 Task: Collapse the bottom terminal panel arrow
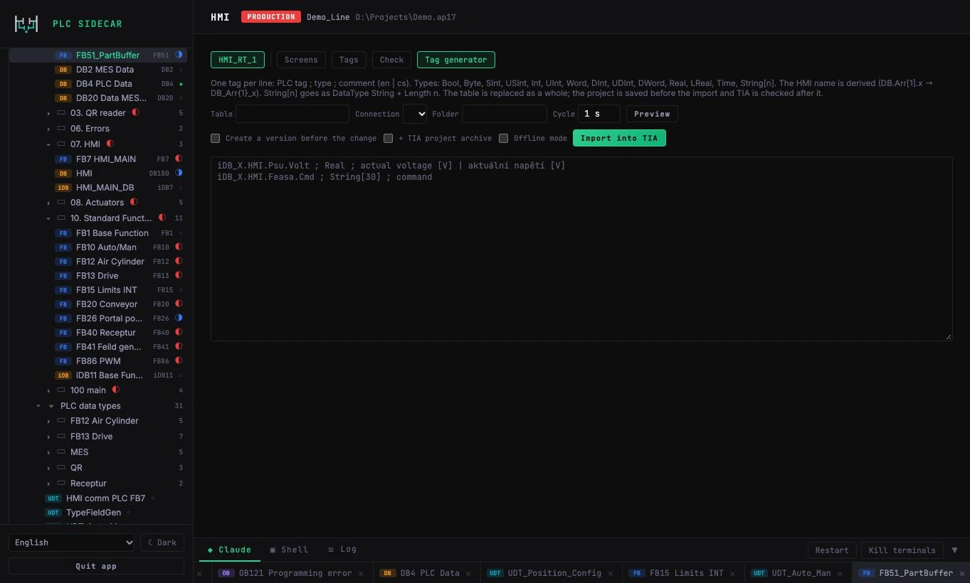(954, 550)
